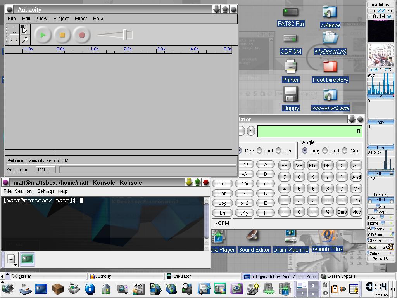This screenshot has width=397, height=298.
Task: Open the Sessions menu in Konsole
Action: click(x=24, y=191)
